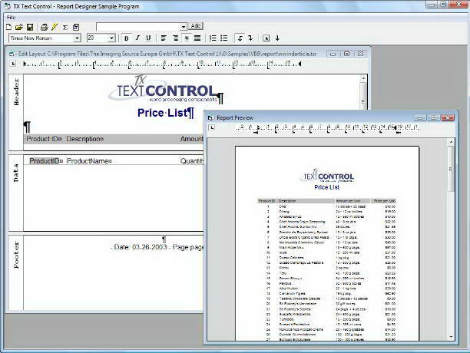
Task: Click the Open folder icon
Action: [19, 28]
